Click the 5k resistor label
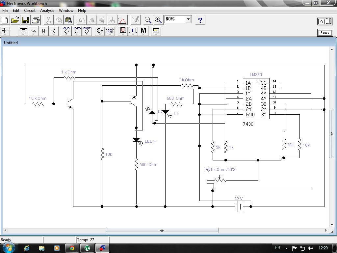 coord(218,147)
